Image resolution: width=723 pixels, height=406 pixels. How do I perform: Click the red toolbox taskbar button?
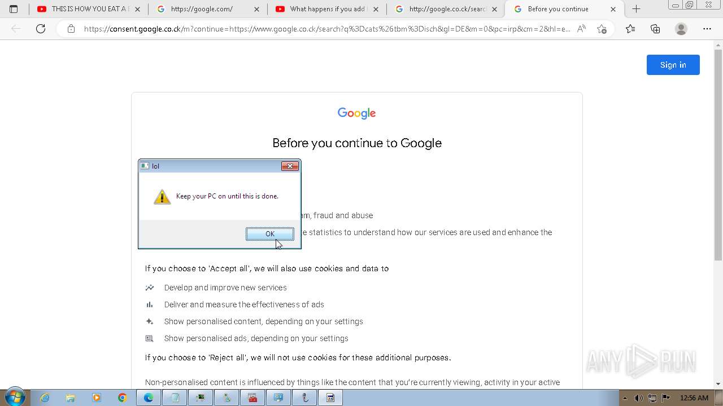[x=252, y=398]
